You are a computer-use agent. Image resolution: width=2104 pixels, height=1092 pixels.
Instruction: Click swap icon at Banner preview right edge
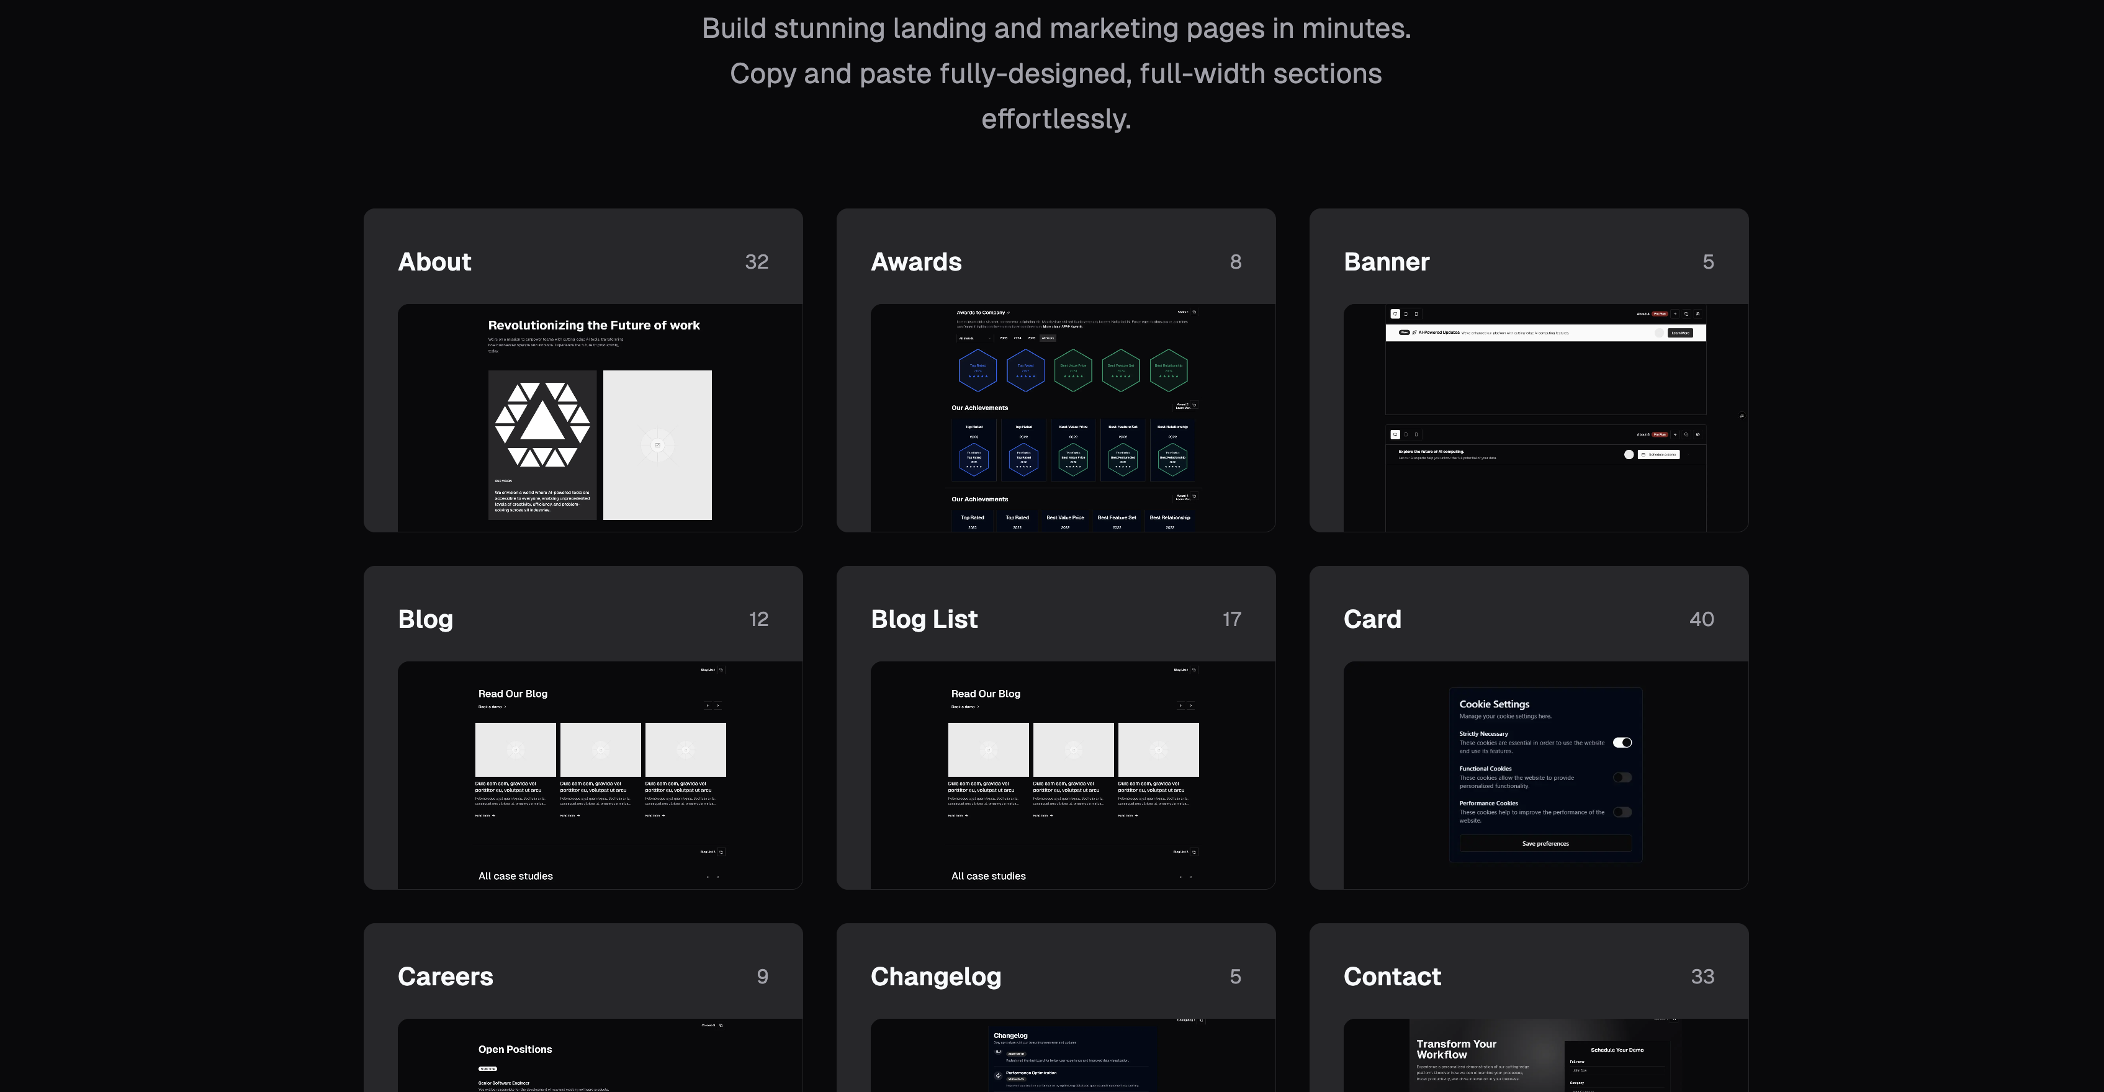point(1742,416)
